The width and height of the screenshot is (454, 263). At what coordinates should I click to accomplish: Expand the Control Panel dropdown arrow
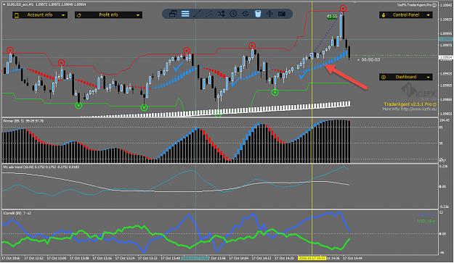click(x=429, y=15)
